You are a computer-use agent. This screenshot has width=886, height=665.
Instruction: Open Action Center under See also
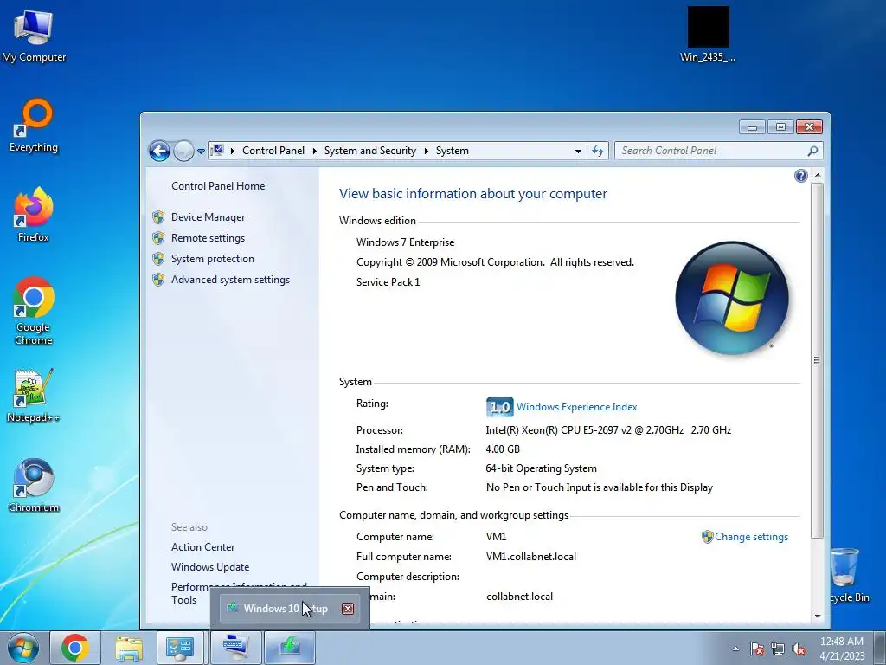tap(202, 547)
